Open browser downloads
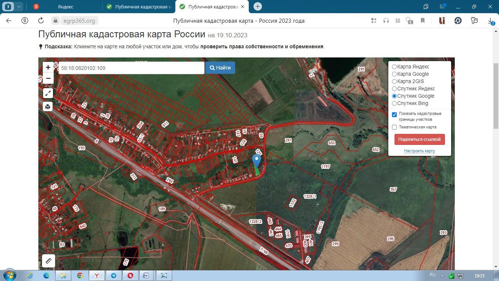Image resolution: width=499 pixels, height=281 pixels. pos(491,21)
